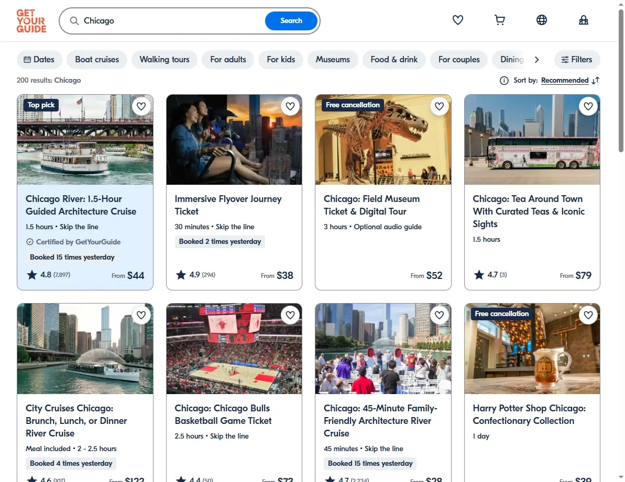The width and height of the screenshot is (625, 482).
Task: Open the Dates picker chip
Action: (x=39, y=59)
